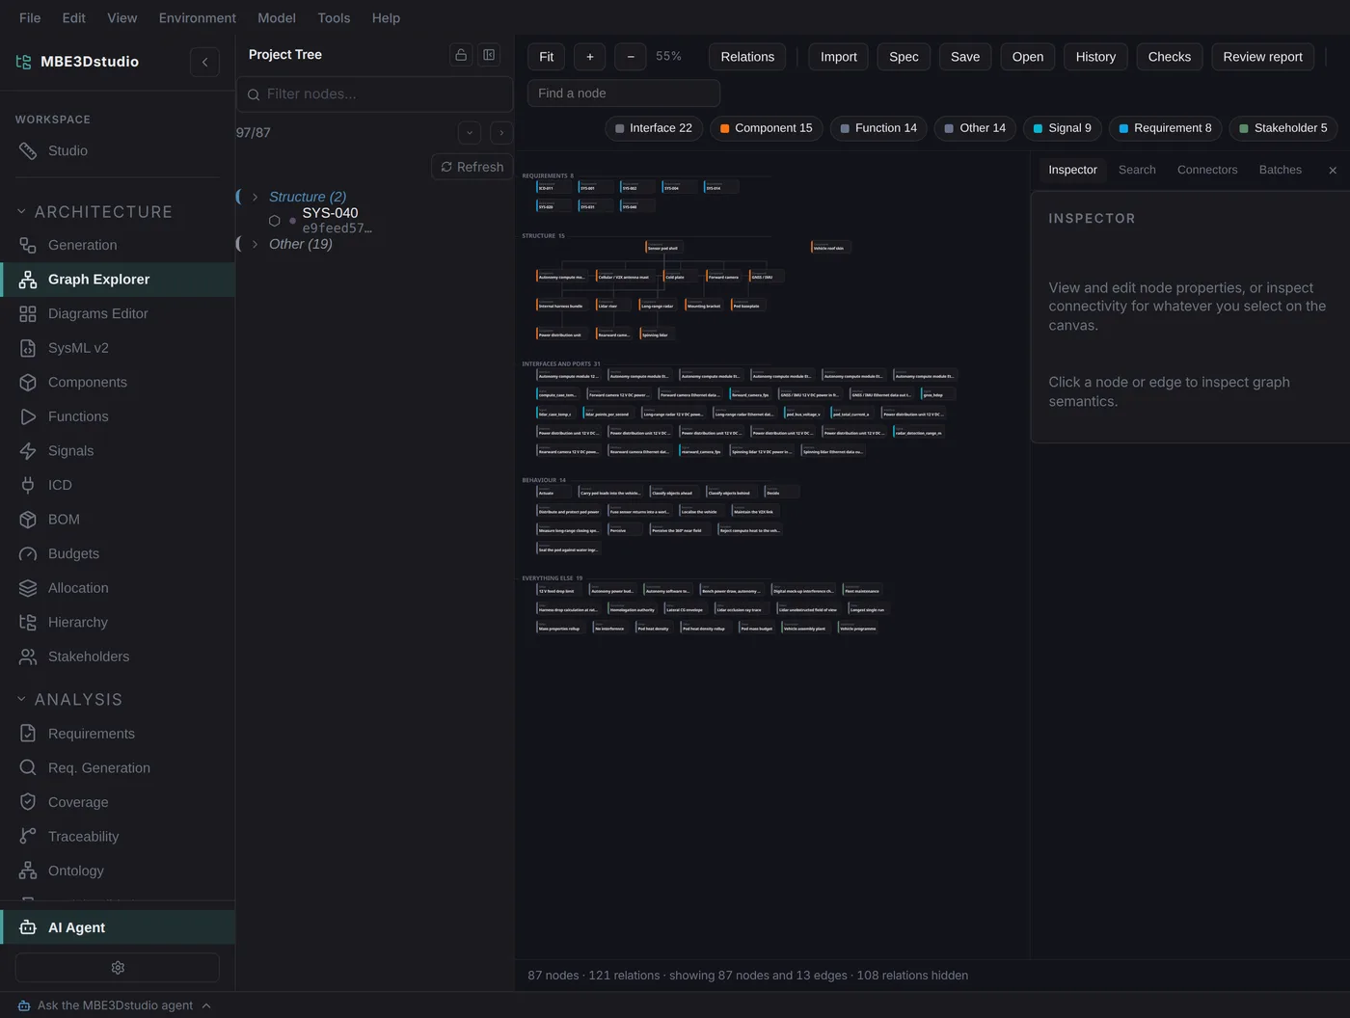The height and width of the screenshot is (1018, 1350).
Task: Open the Studio workspace item
Action: [x=117, y=150]
